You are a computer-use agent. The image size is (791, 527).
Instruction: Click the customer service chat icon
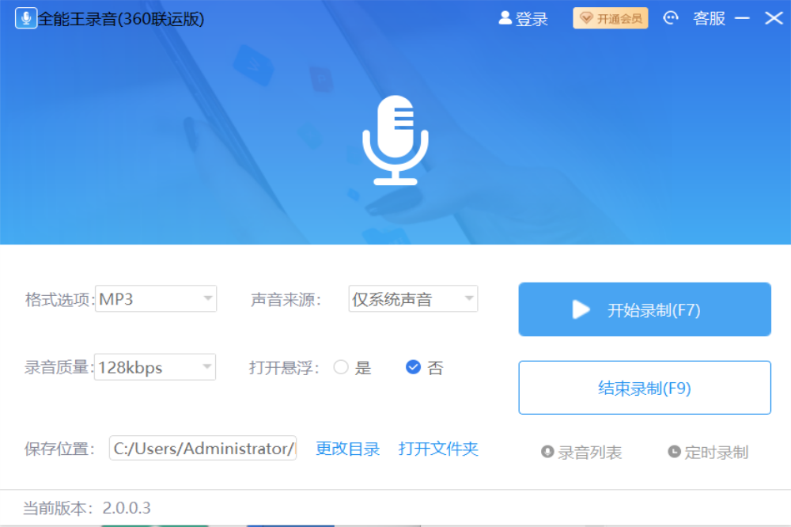[671, 18]
